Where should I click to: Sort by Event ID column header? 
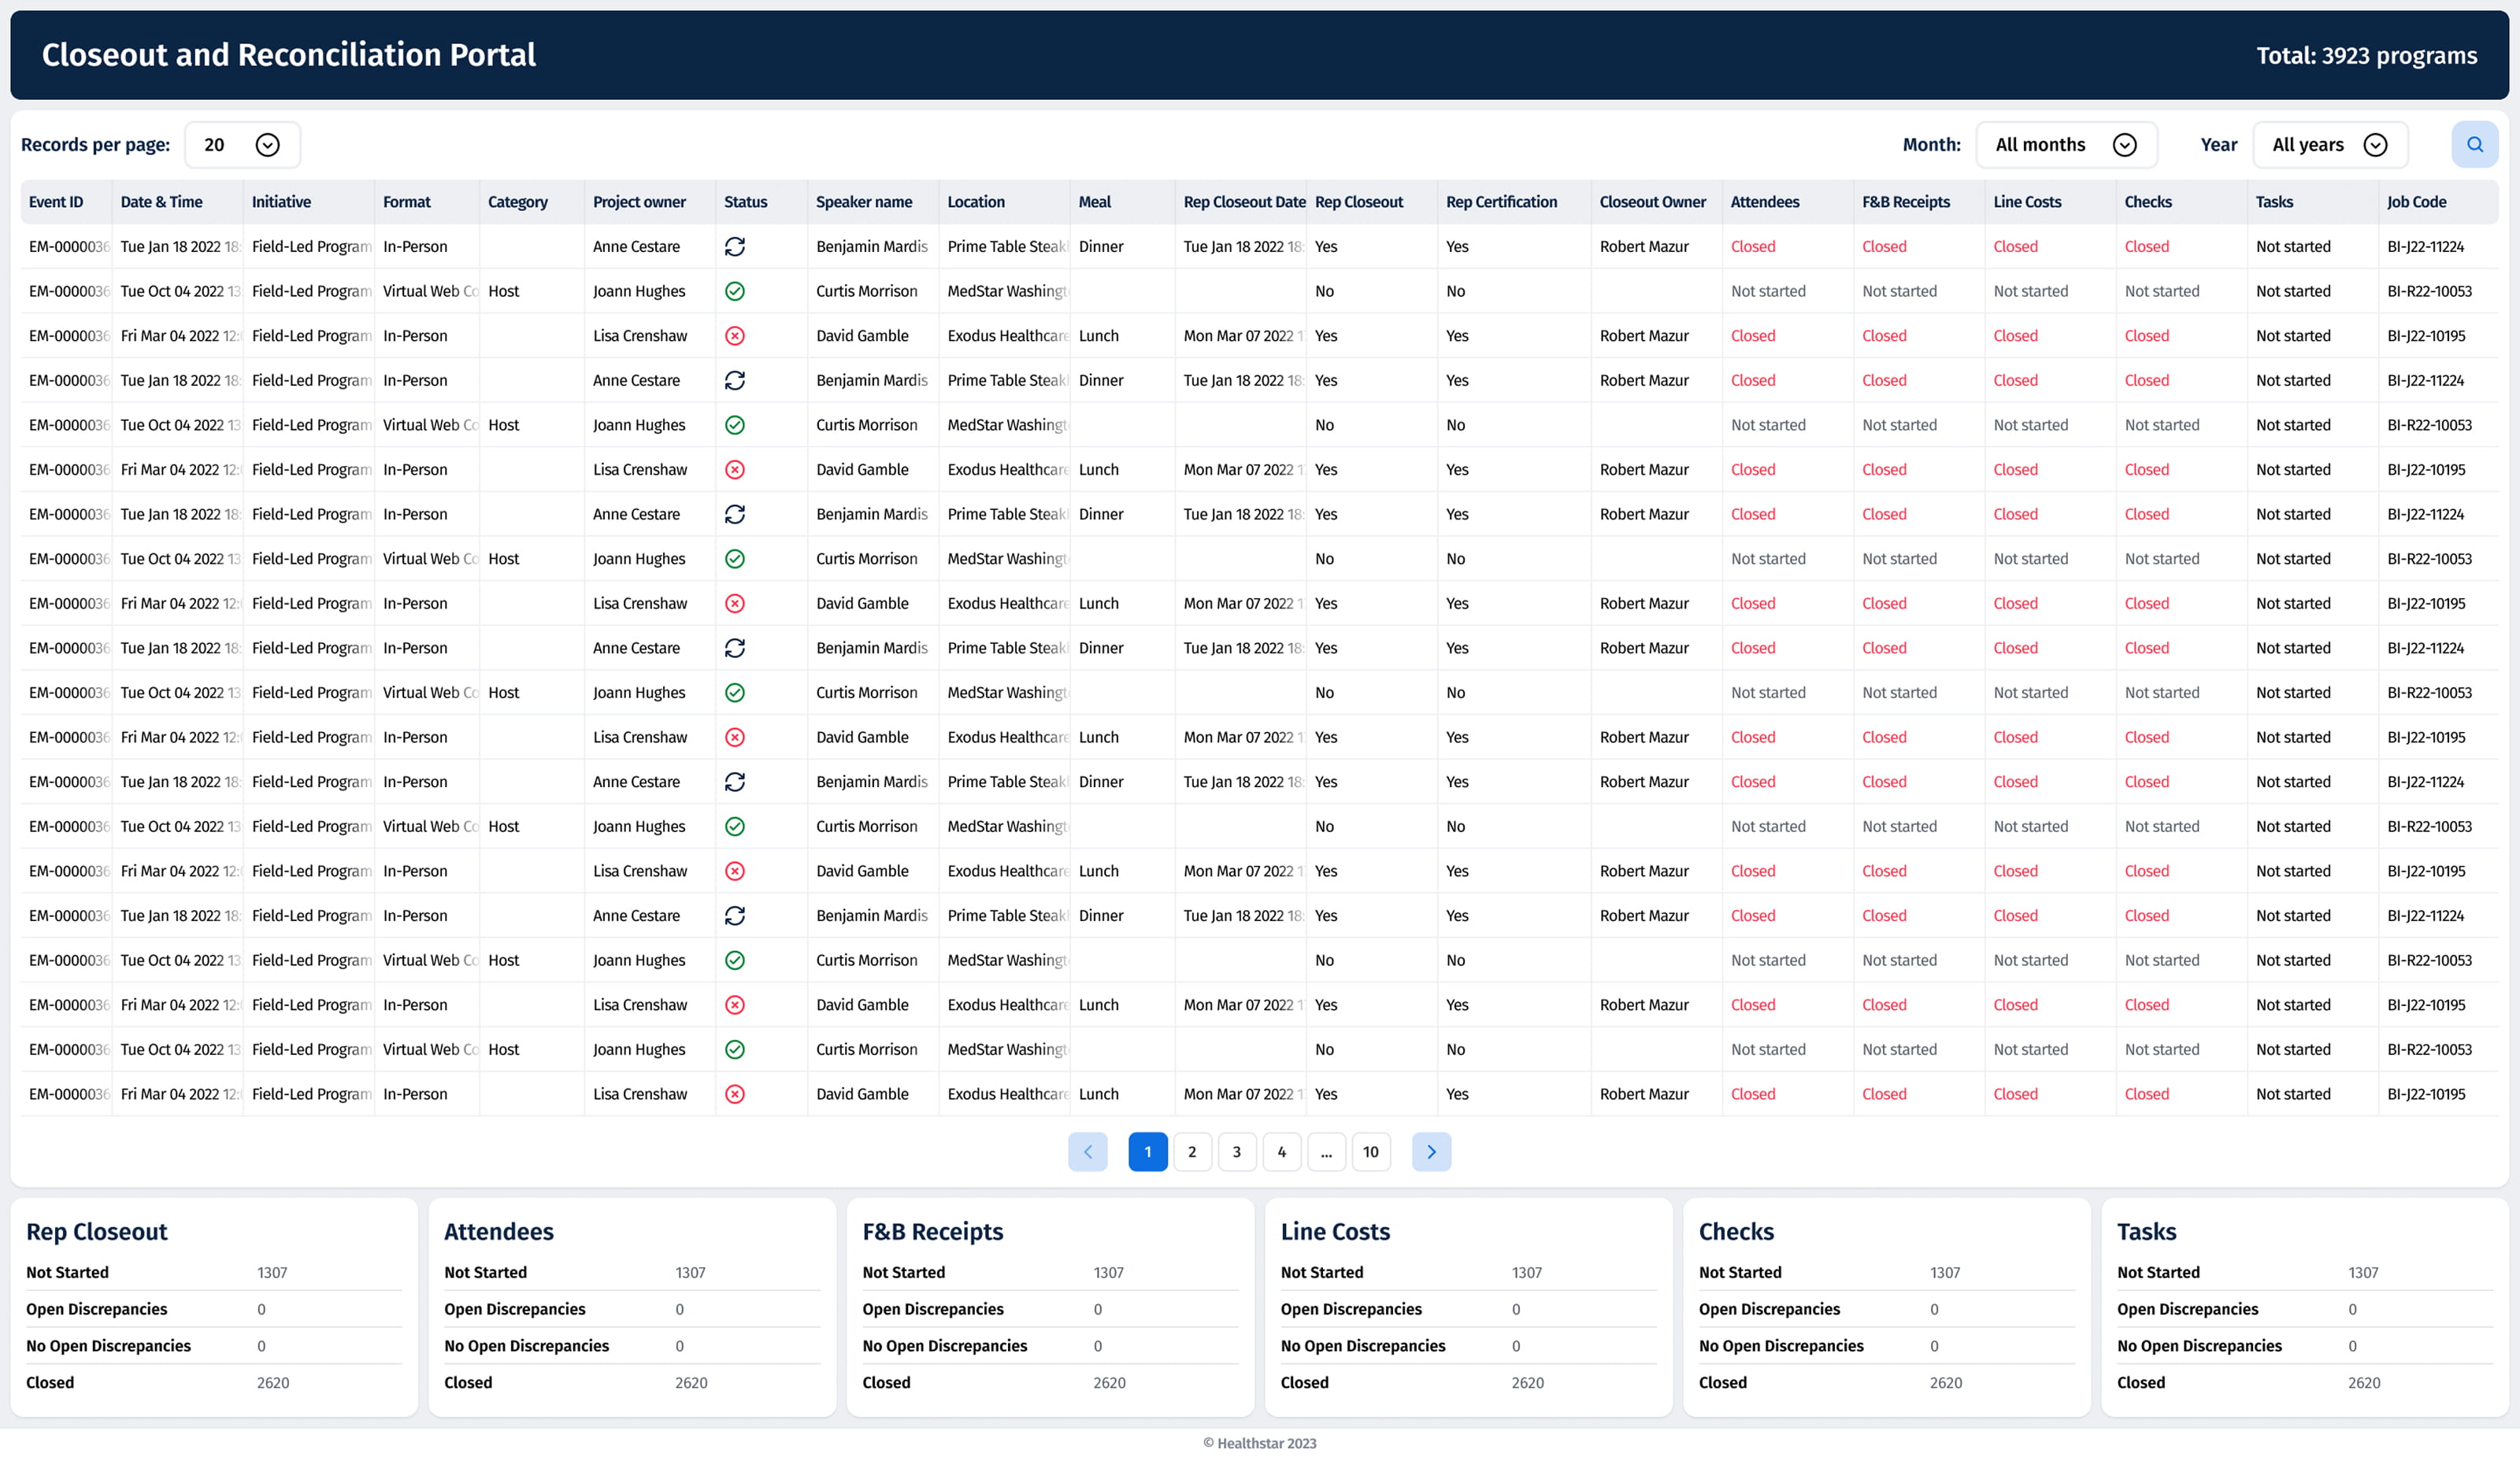pos(56,202)
